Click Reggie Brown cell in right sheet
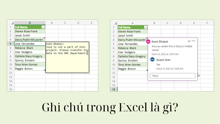The image size is (220, 124). coord(133,69)
